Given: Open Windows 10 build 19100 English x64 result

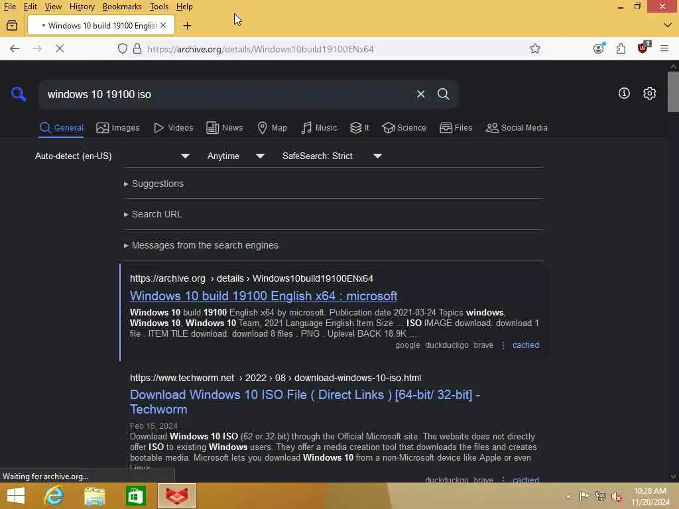Looking at the screenshot, I should pyautogui.click(x=263, y=296).
